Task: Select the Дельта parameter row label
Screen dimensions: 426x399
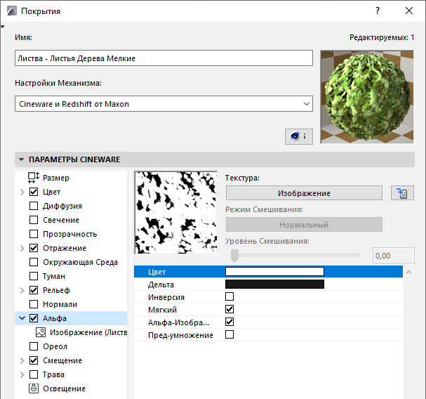Action: 161,284
